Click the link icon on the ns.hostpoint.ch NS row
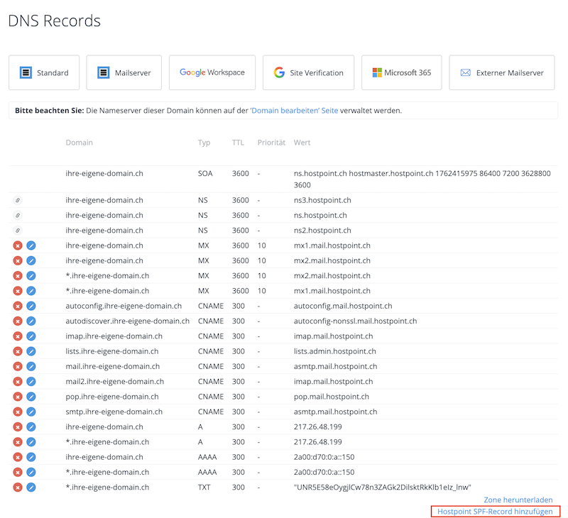 [18, 216]
